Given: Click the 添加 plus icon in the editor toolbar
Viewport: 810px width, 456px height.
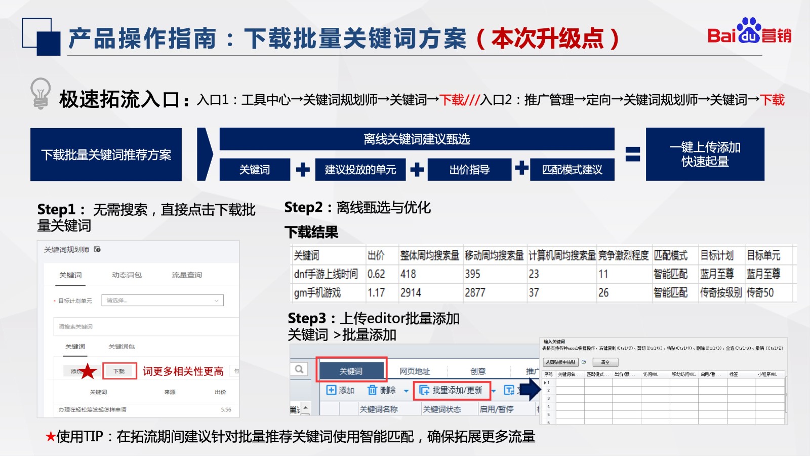Looking at the screenshot, I should pyautogui.click(x=331, y=390).
